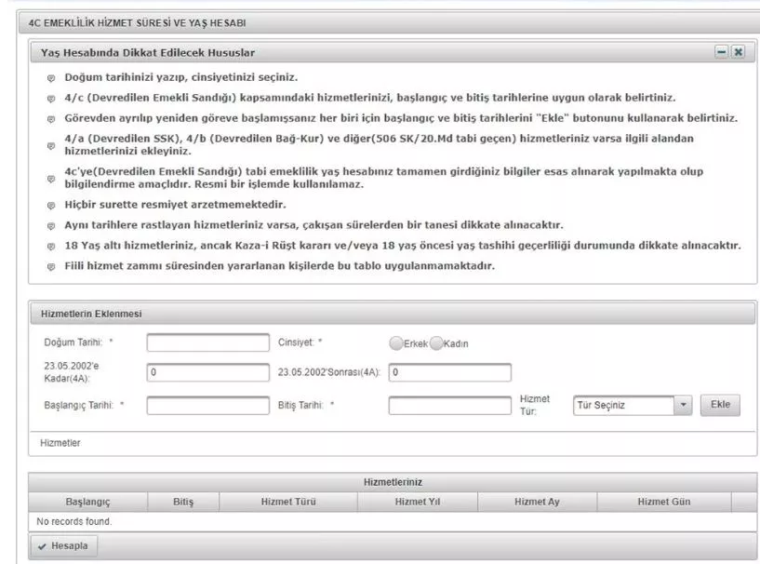
Task: Click bullet icon beside 'Görevden ayrılıp yeniden' note
Action: point(52,119)
